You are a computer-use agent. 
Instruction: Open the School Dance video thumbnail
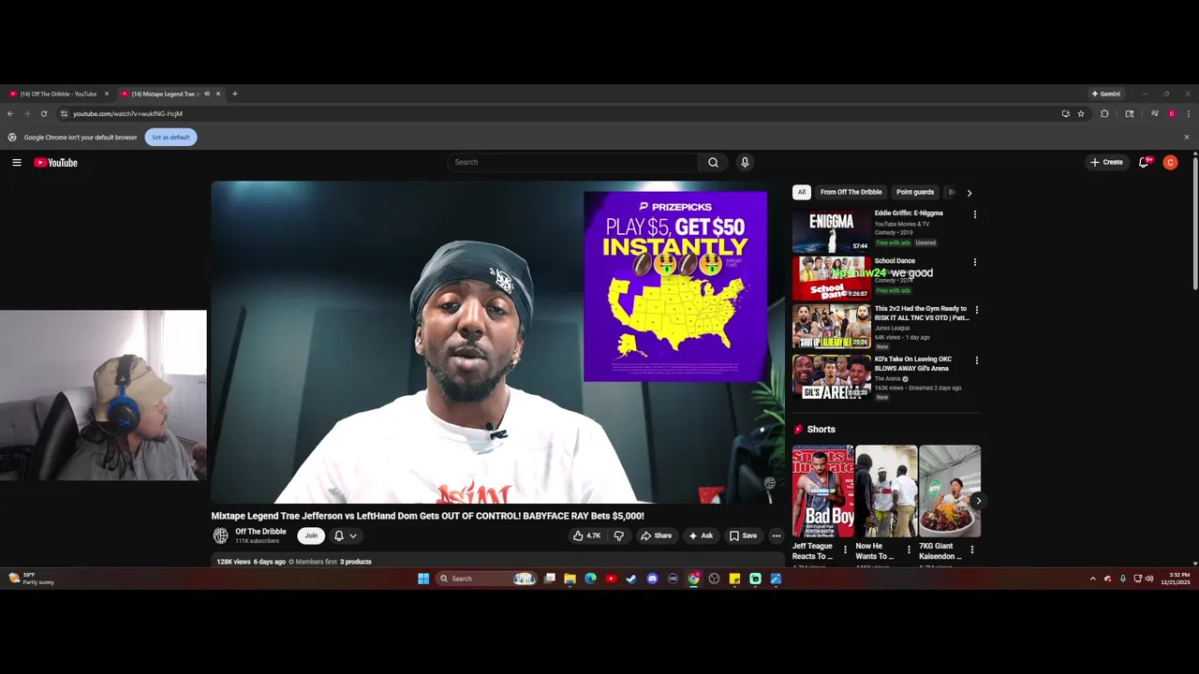[832, 278]
